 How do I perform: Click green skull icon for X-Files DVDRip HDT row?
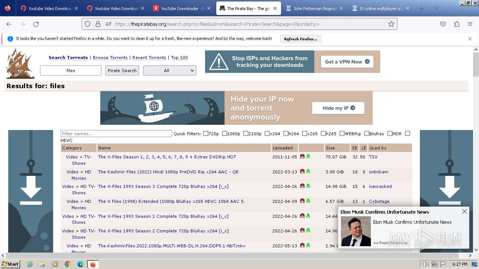pyautogui.click(x=308, y=157)
